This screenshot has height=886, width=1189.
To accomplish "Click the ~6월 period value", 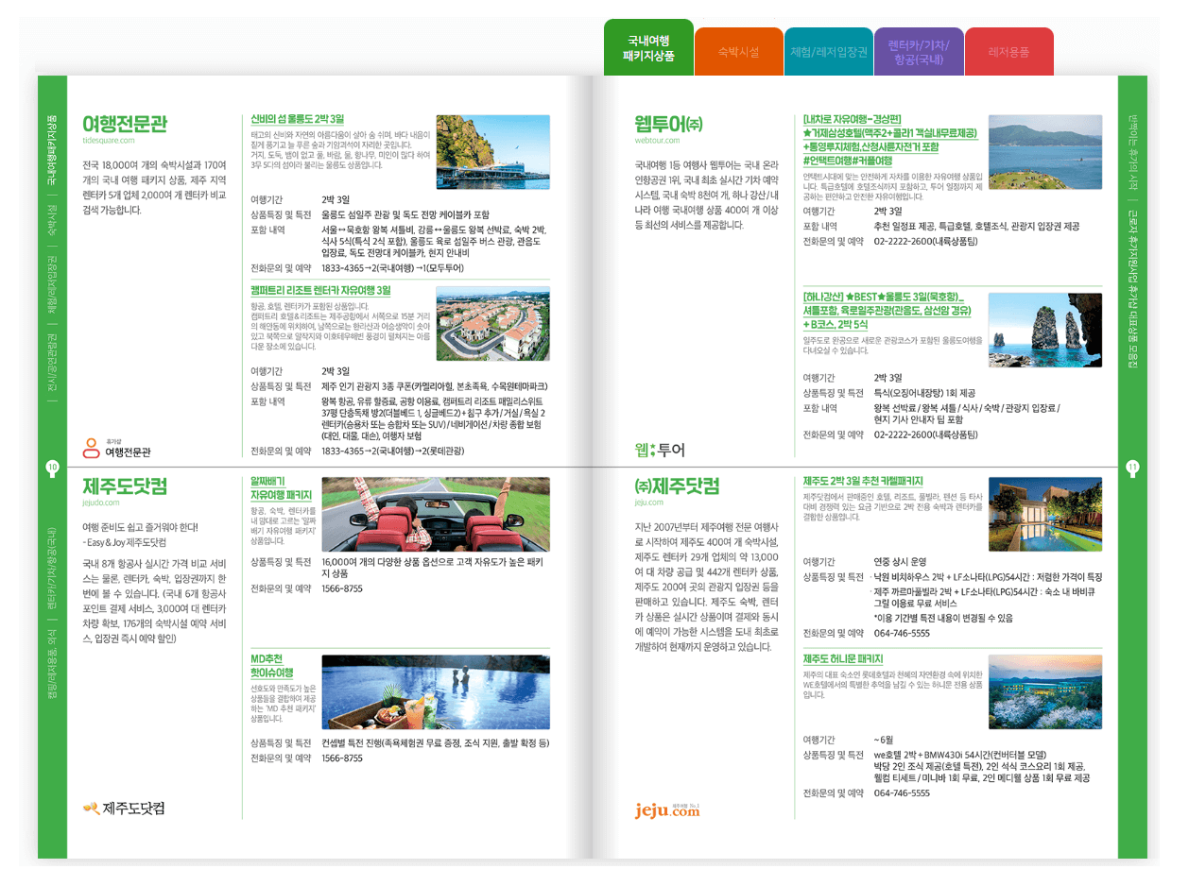I will tap(884, 739).
